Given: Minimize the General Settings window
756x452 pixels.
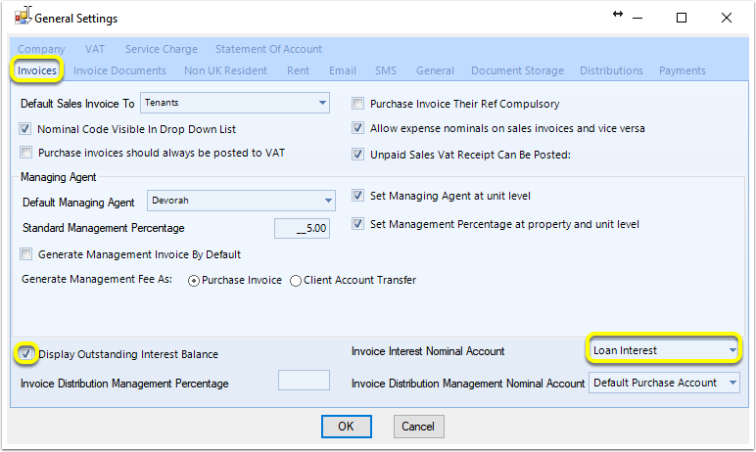Looking at the screenshot, I should (x=638, y=19).
